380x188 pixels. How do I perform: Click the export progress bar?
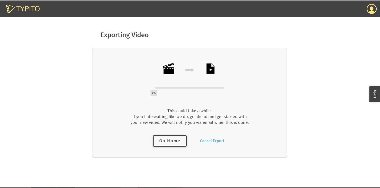(x=190, y=88)
